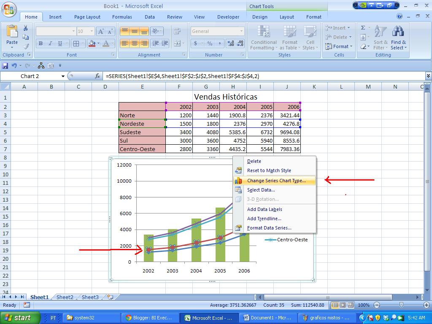Open the General number format dropdown
The width and height of the screenshot is (432, 324).
[241, 31]
